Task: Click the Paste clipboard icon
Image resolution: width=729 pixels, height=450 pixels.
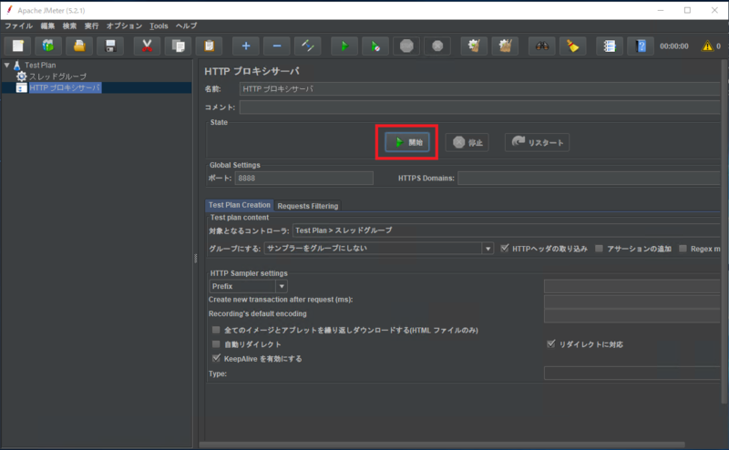Action: (209, 46)
